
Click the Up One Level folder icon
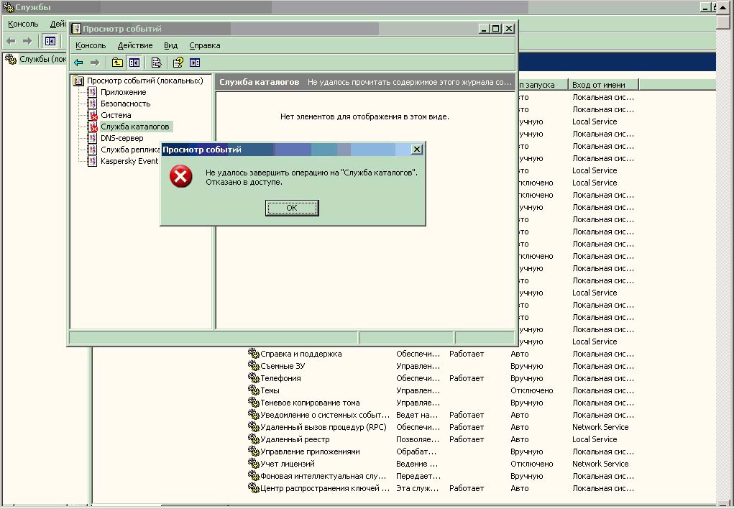tap(117, 63)
